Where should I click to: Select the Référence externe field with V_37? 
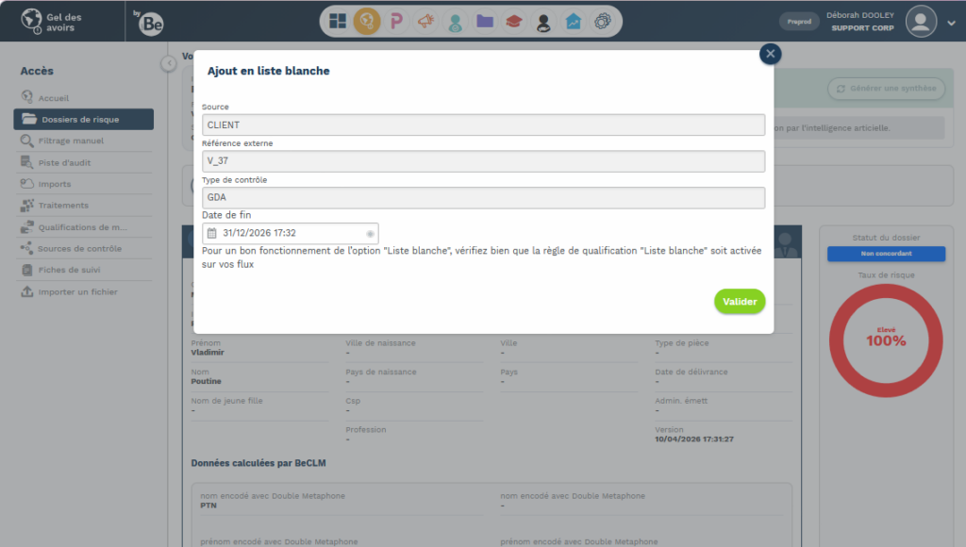point(483,161)
